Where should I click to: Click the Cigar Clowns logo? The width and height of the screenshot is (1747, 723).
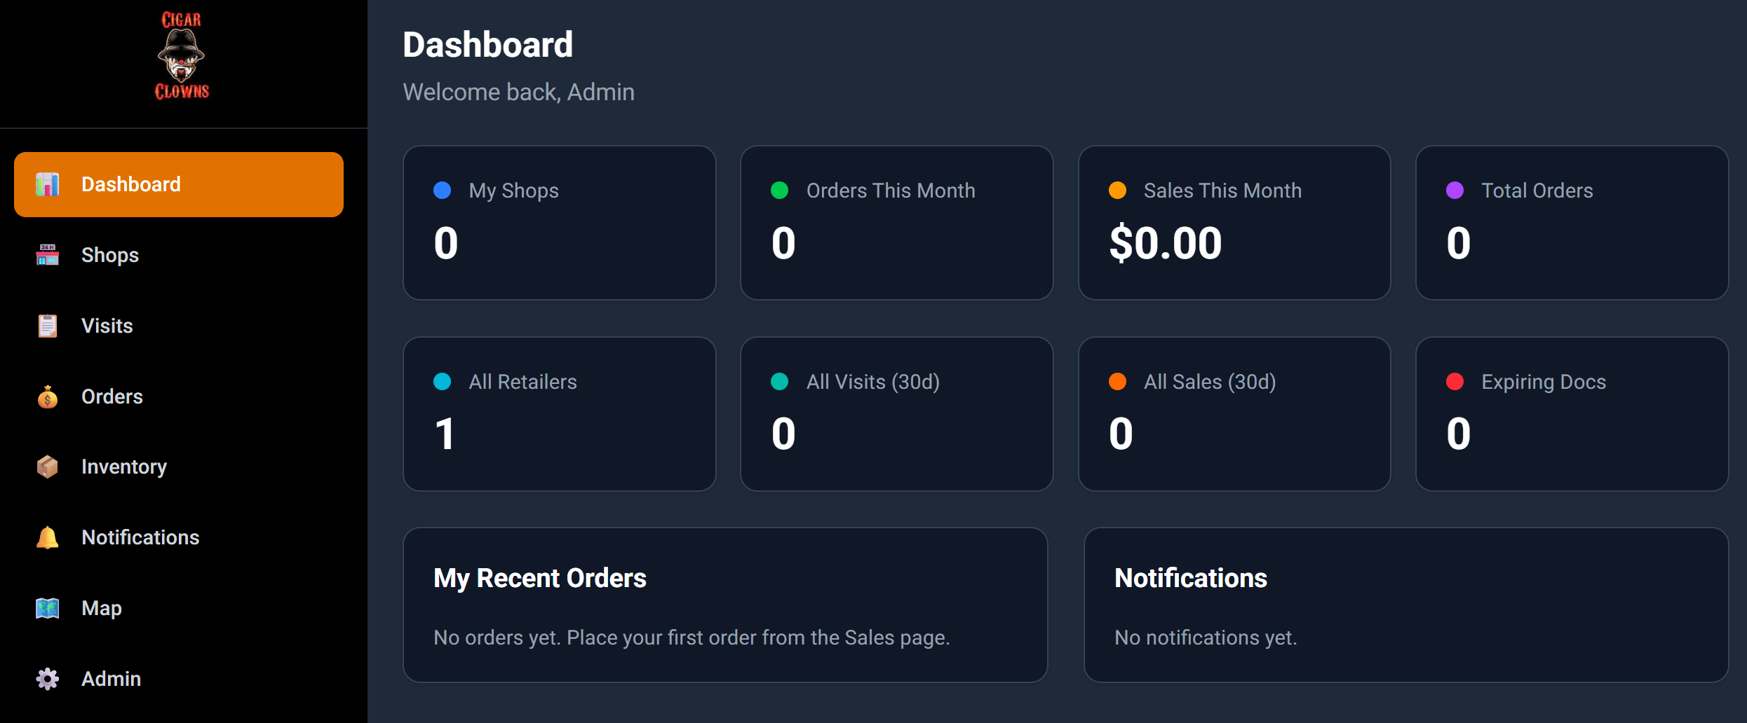pos(182,56)
